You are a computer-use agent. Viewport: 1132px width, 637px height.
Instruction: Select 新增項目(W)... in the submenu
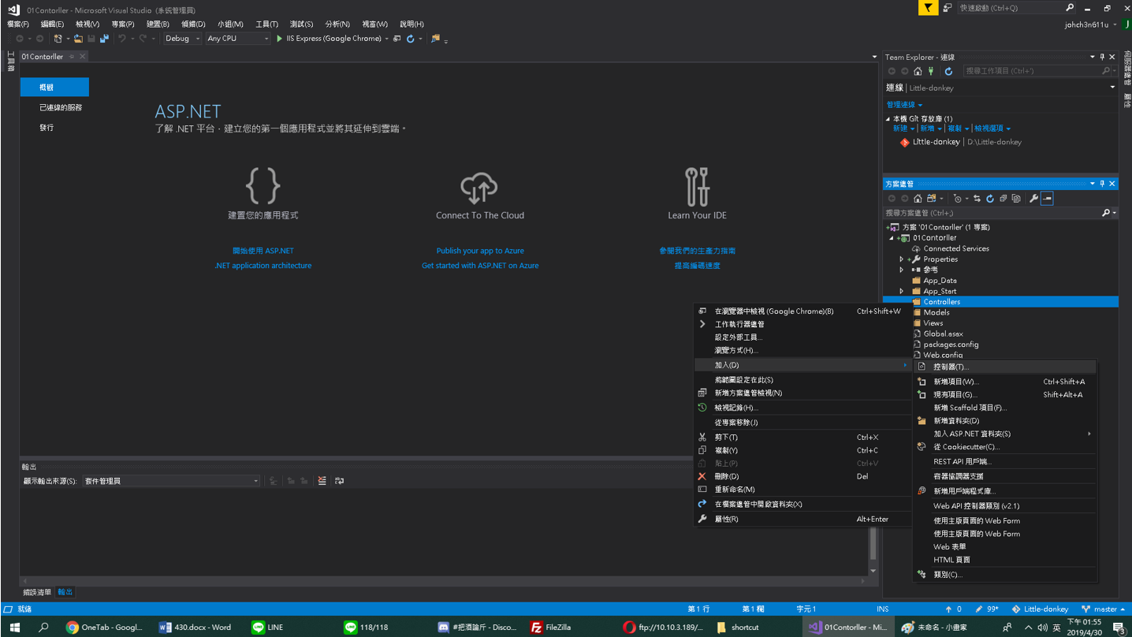[x=1004, y=382]
